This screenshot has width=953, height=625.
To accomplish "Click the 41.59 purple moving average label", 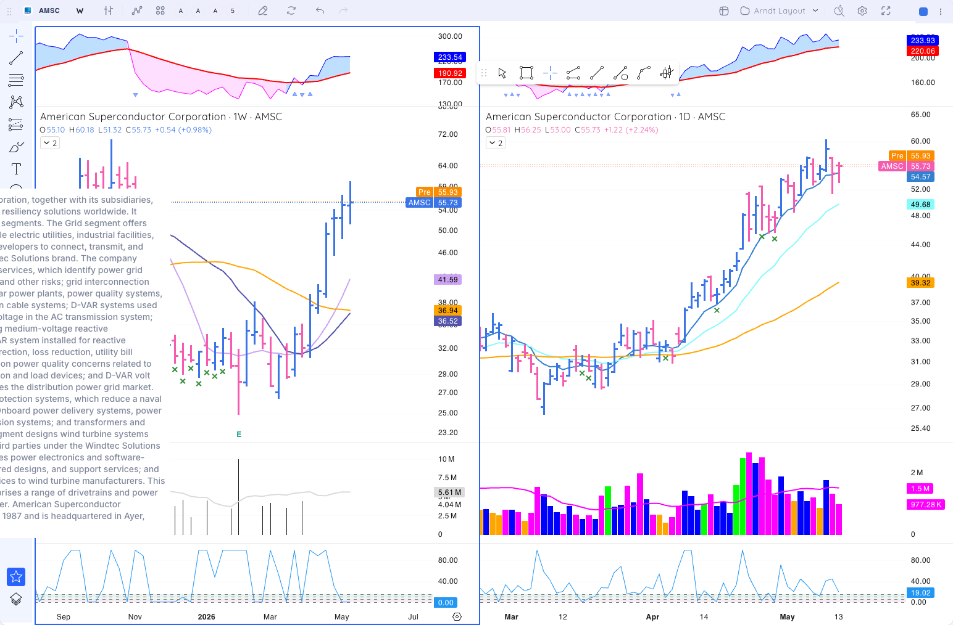I will [448, 280].
